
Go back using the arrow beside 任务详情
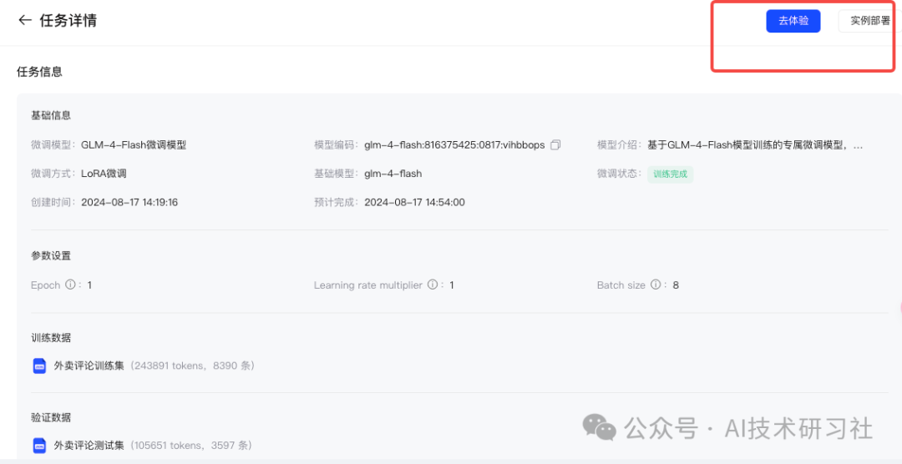pyautogui.click(x=24, y=21)
